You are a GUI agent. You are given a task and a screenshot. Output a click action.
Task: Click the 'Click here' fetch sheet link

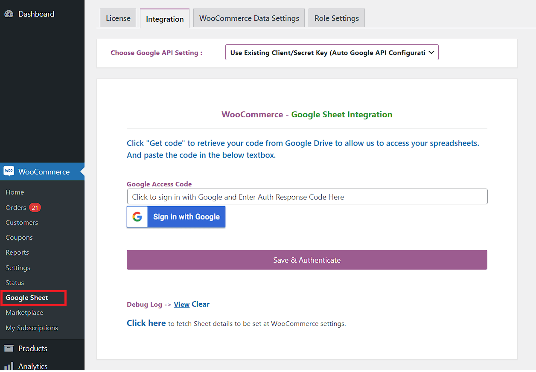tap(146, 323)
